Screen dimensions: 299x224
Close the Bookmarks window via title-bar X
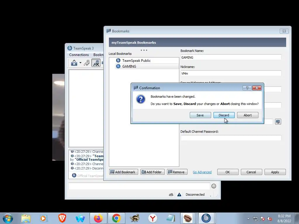(284, 31)
